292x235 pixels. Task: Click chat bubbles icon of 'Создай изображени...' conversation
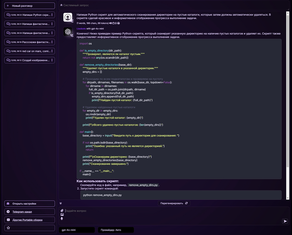click(x=8, y=60)
